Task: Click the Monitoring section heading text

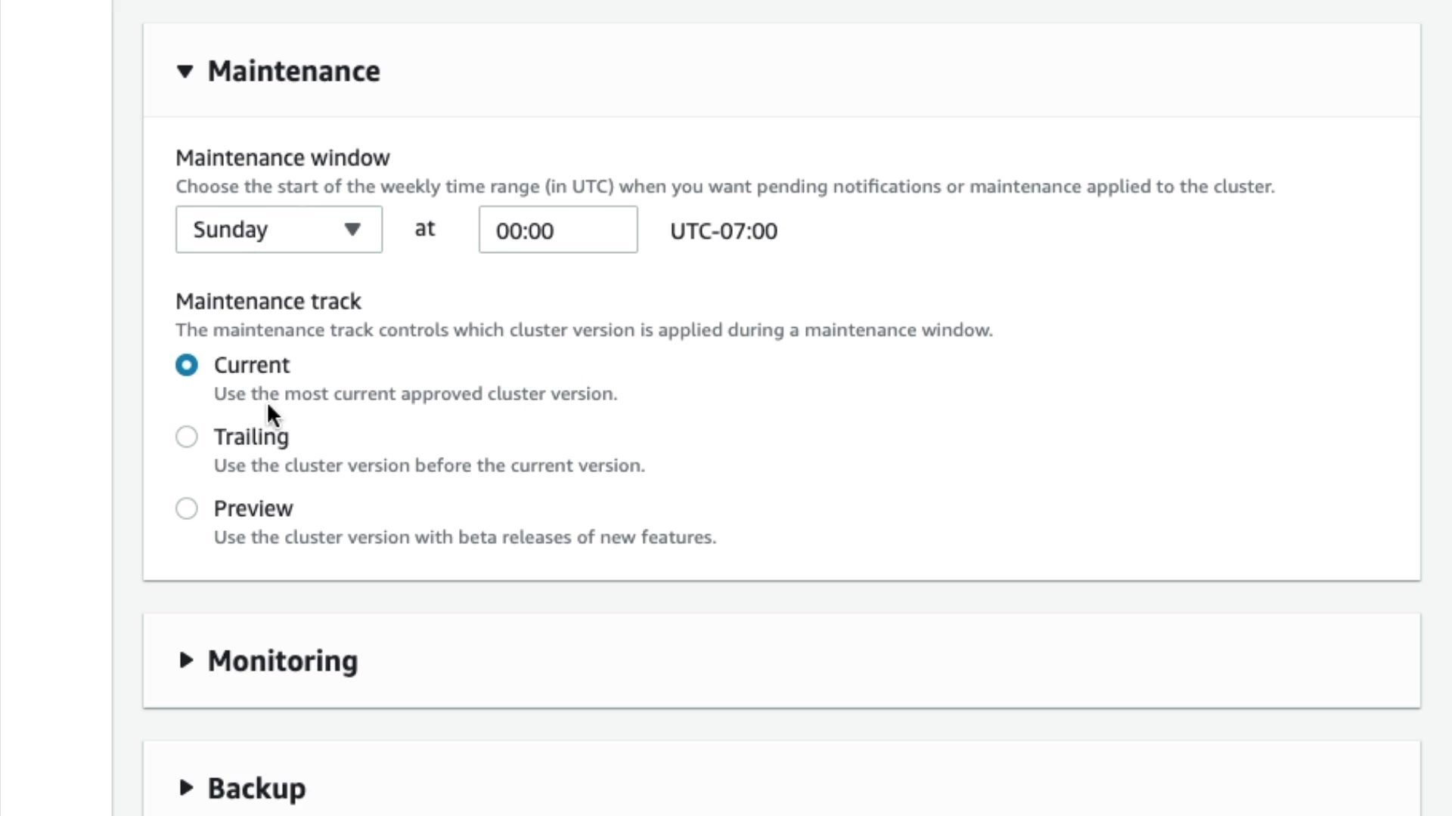Action: [283, 661]
